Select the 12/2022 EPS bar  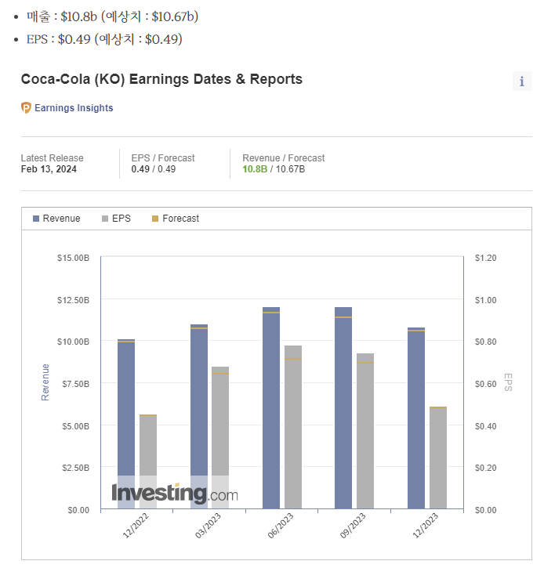pyautogui.click(x=148, y=461)
